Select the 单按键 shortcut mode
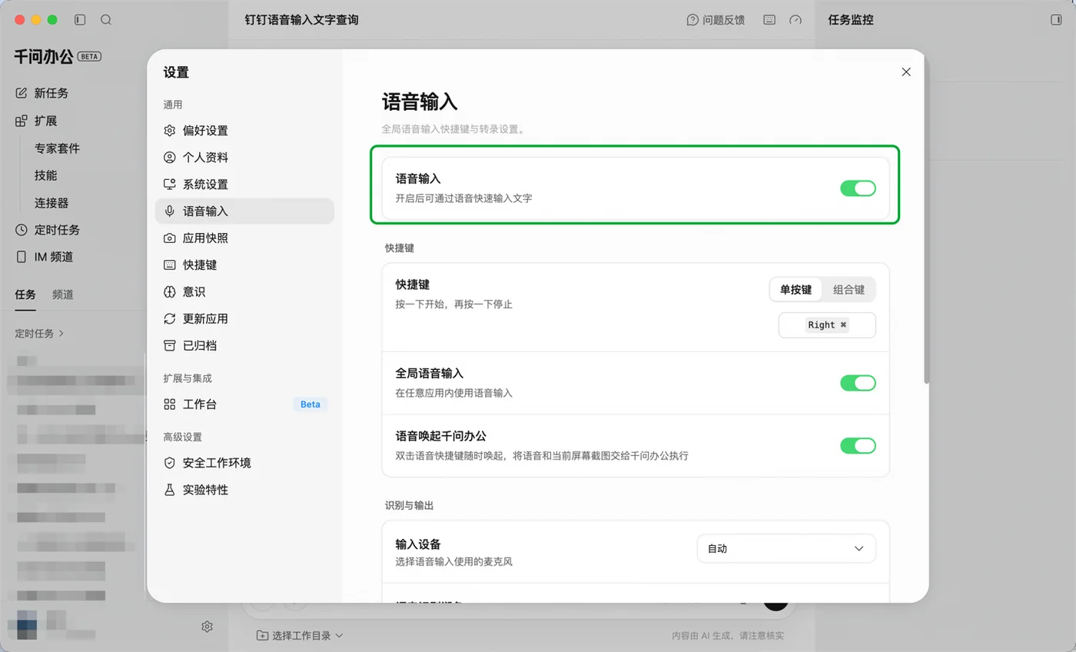This screenshot has width=1076, height=652. click(795, 290)
